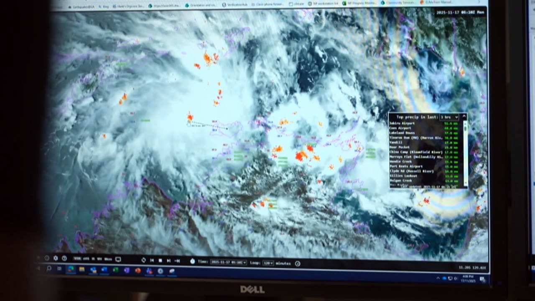Open File Explorer from the taskbar

[82, 270]
